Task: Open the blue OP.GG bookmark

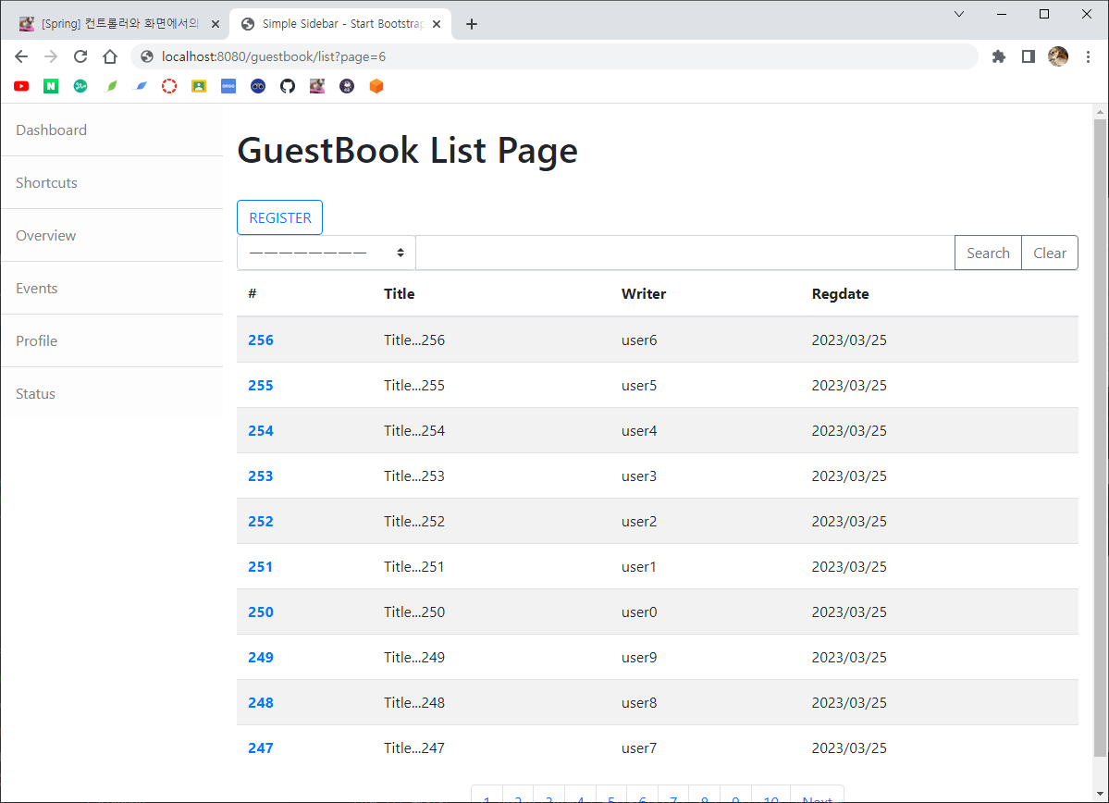Action: point(228,86)
